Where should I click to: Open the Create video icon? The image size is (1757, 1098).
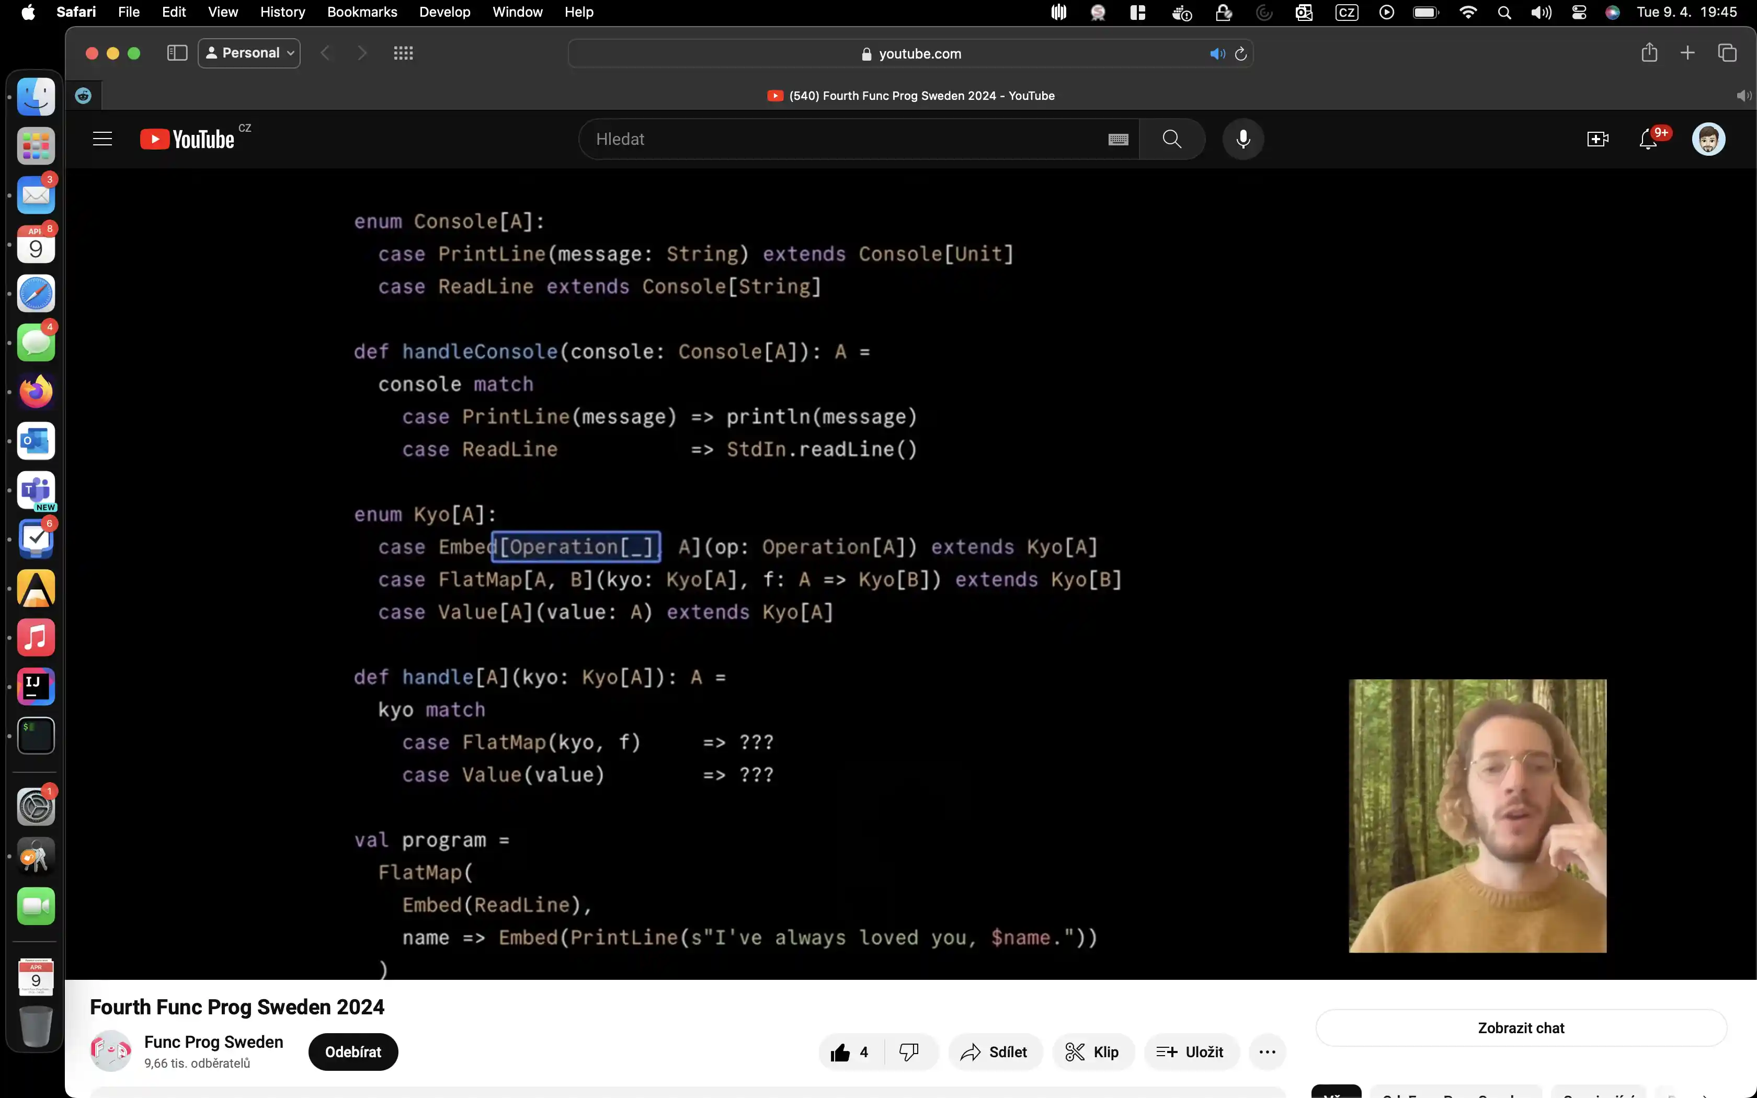tap(1598, 139)
